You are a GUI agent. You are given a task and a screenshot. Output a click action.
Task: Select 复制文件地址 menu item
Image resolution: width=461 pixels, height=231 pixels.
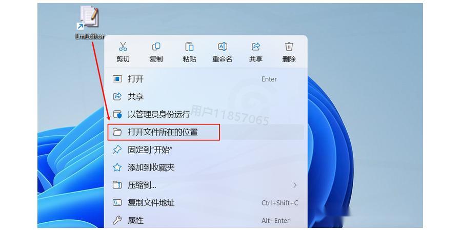pyautogui.click(x=206, y=202)
